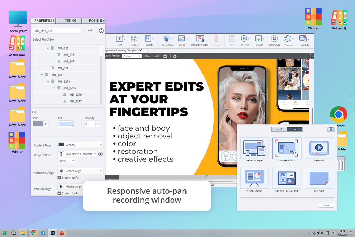Open the Solid fill color swatch
This screenshot has height=237, width=355.
[x=40, y=124]
